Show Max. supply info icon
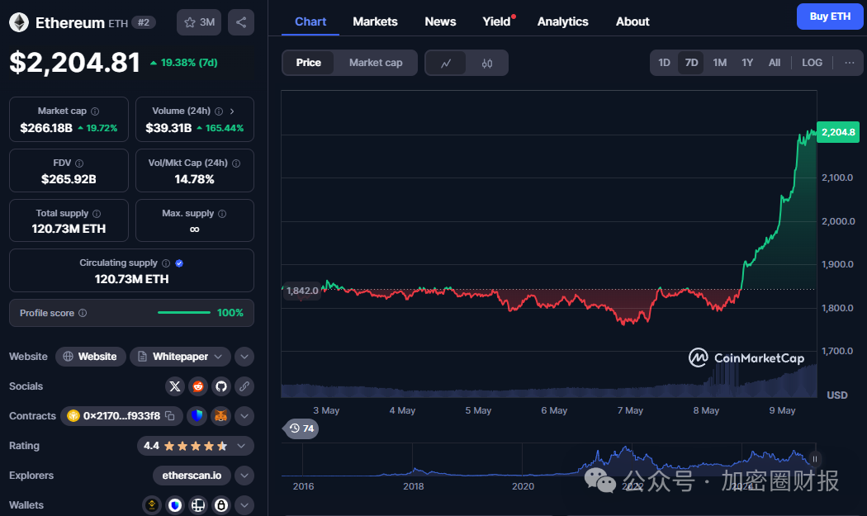867x516 pixels. click(x=222, y=214)
